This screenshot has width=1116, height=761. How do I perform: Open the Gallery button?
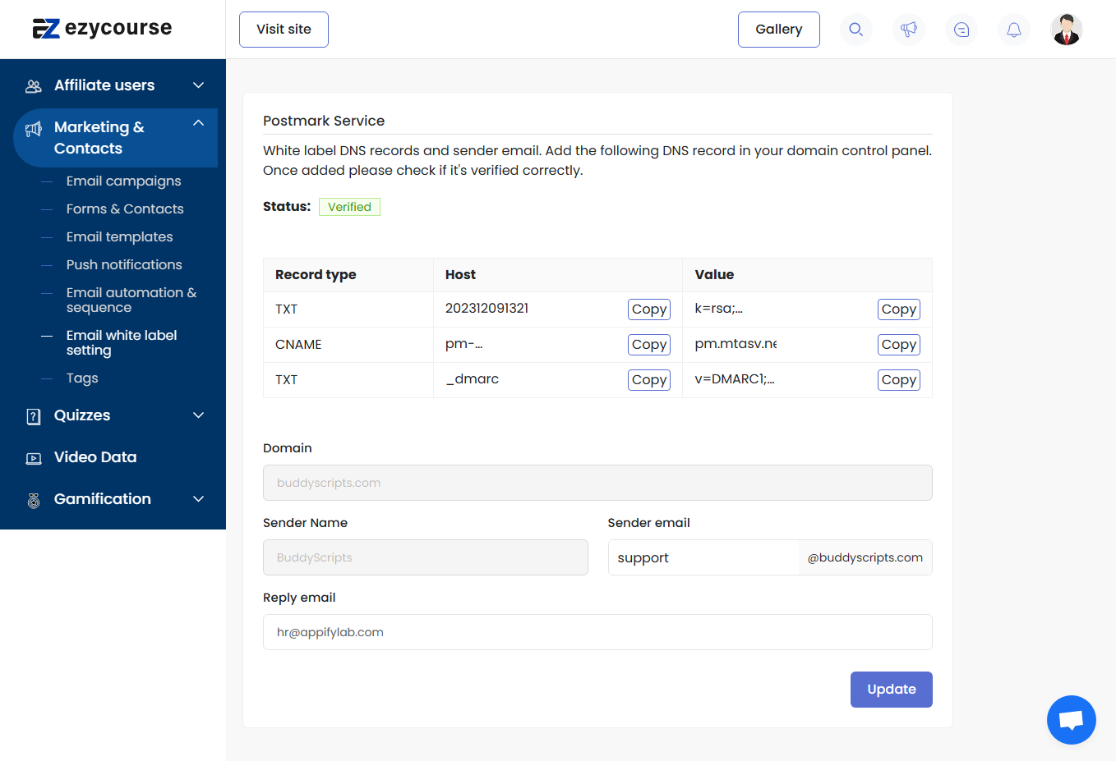778,30
